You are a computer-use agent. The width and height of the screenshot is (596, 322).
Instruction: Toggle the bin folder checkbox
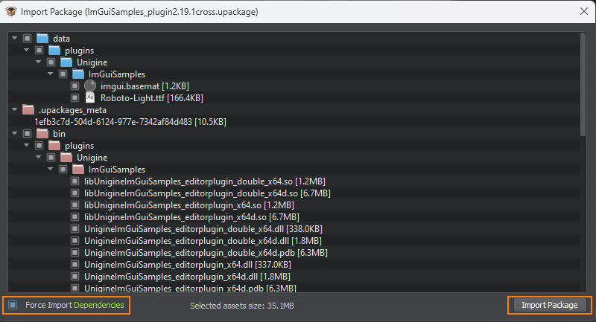pyautogui.click(x=27, y=134)
